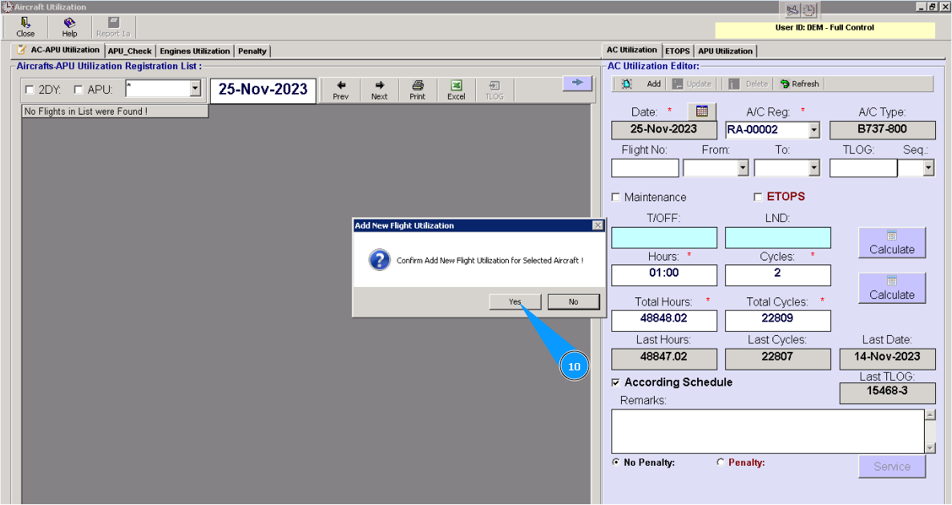Click the Remarks text area

768,431
